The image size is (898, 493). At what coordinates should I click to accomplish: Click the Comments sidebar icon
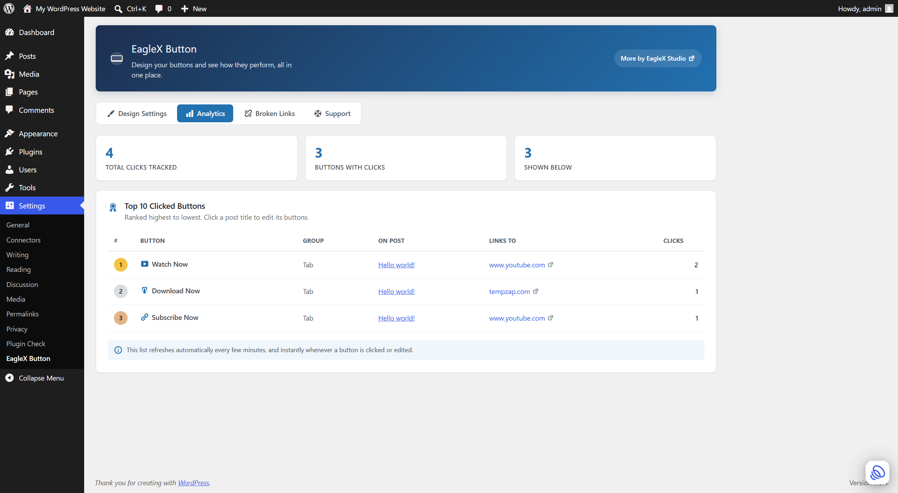pyautogui.click(x=9, y=110)
